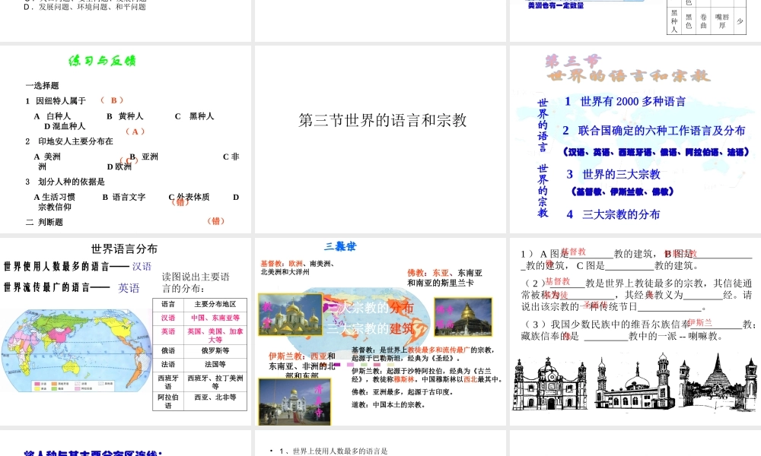Click '4 三大宗教的分布' outline item
The image size is (761, 456).
(x=613, y=214)
